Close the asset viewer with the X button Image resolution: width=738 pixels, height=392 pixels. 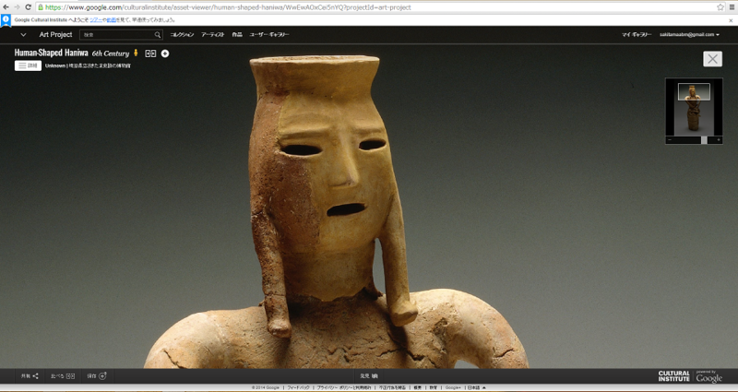click(x=712, y=59)
